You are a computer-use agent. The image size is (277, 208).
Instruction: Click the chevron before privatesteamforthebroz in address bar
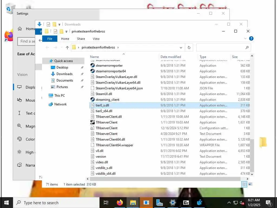78,47
